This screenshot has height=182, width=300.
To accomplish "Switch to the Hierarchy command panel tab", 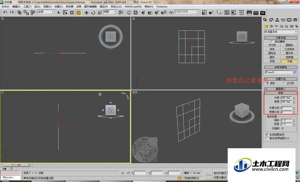I will point(277,20).
